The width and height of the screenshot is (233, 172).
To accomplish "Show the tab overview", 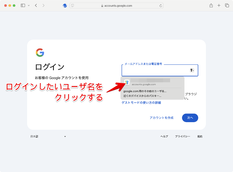I will pos(227,6).
